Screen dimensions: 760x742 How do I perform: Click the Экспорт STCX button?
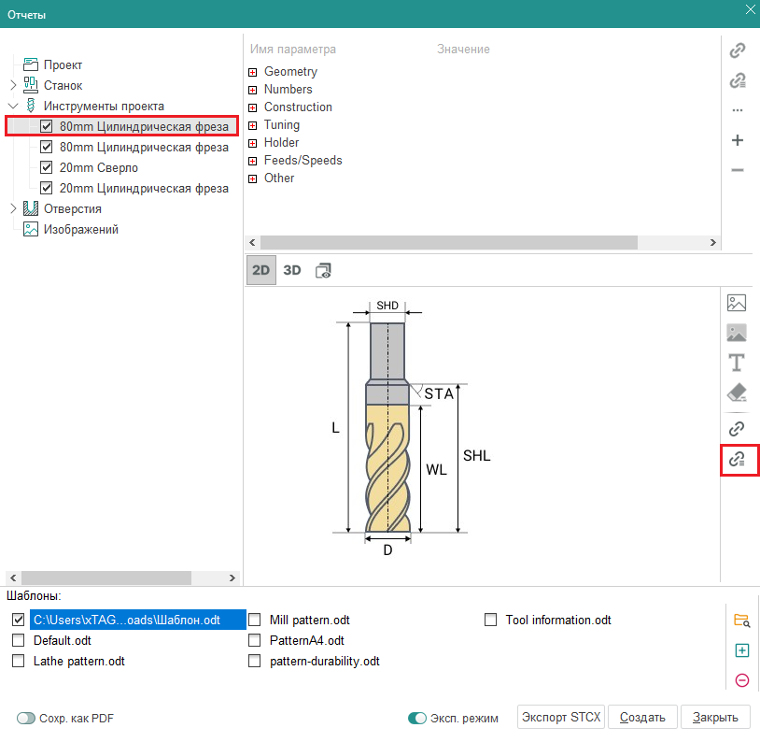click(x=562, y=717)
